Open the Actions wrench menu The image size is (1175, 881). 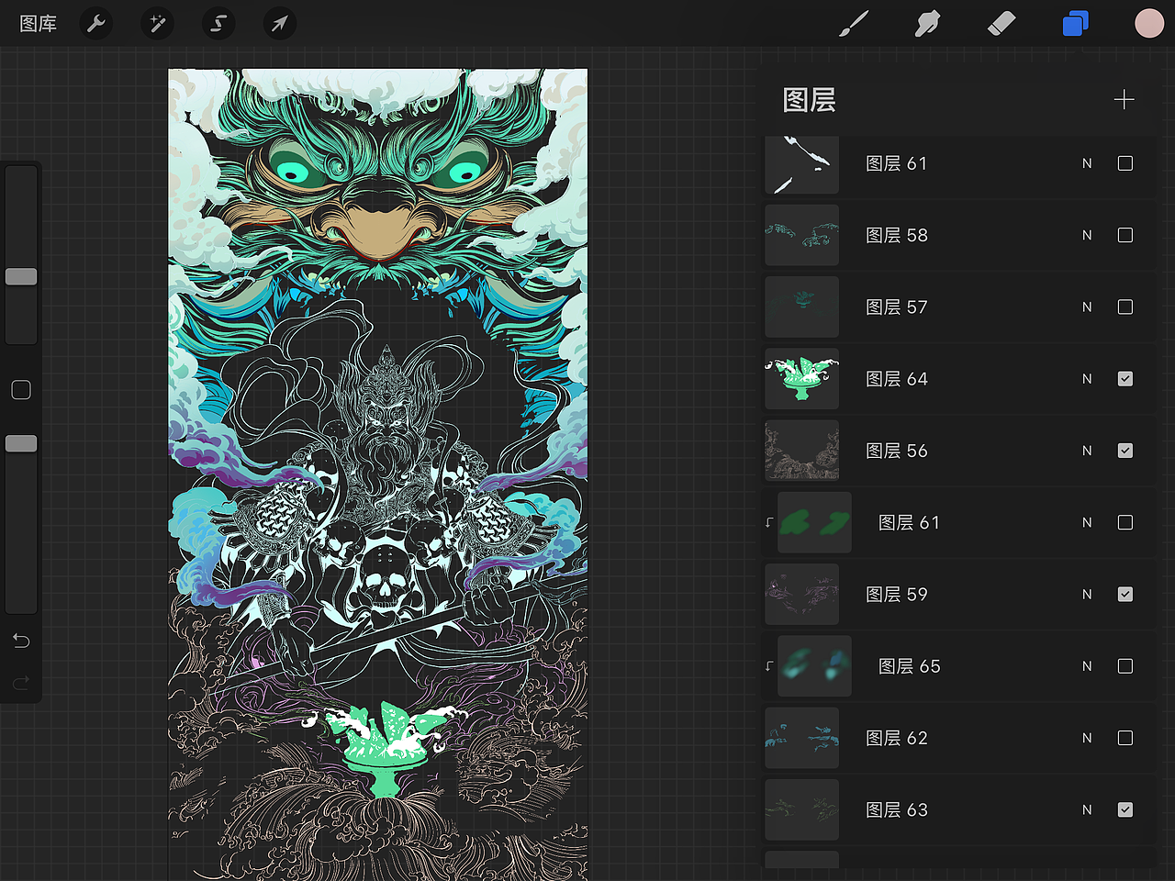tap(96, 23)
